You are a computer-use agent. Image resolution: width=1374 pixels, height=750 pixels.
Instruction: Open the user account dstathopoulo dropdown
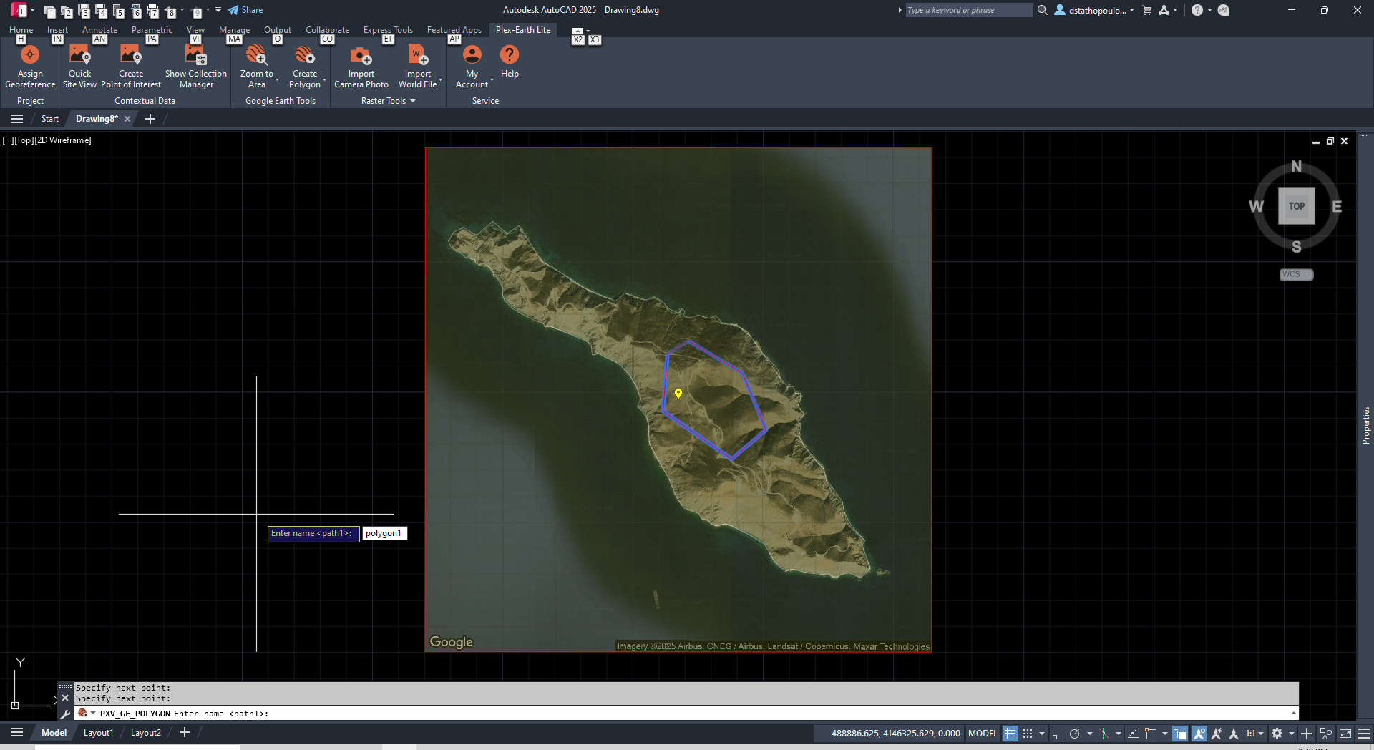point(1094,10)
